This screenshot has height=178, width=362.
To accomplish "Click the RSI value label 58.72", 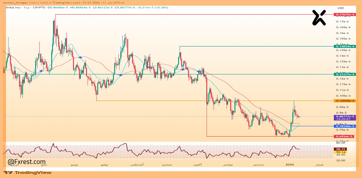I will point(340,149).
